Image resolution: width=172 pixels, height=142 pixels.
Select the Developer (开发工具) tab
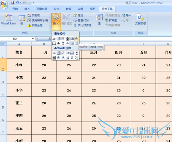point(107,9)
